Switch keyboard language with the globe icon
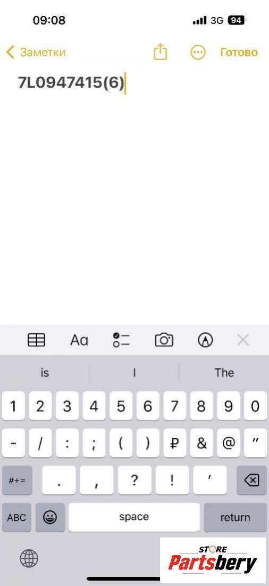Screen dimensions: 269x586 click(29, 559)
